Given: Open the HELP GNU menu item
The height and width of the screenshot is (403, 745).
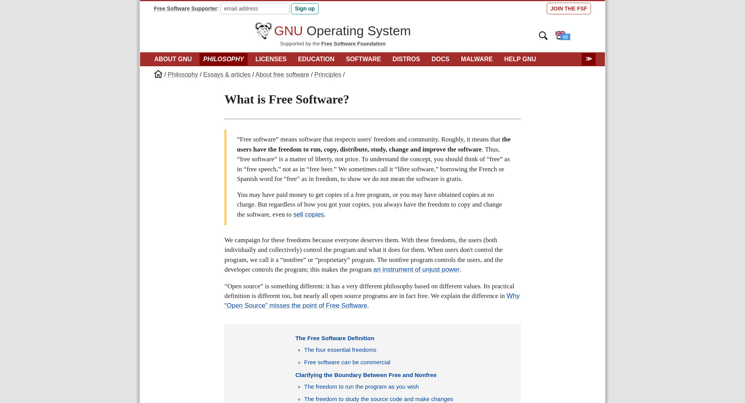Looking at the screenshot, I should pyautogui.click(x=520, y=59).
